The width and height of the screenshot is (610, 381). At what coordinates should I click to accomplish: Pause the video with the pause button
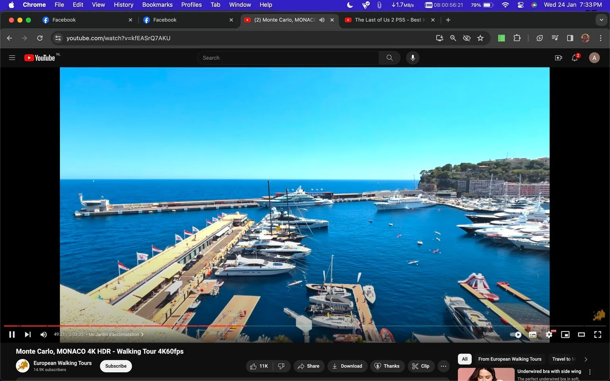coord(12,335)
